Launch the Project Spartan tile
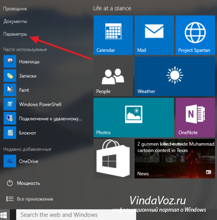217x220 pixels. click(195, 35)
